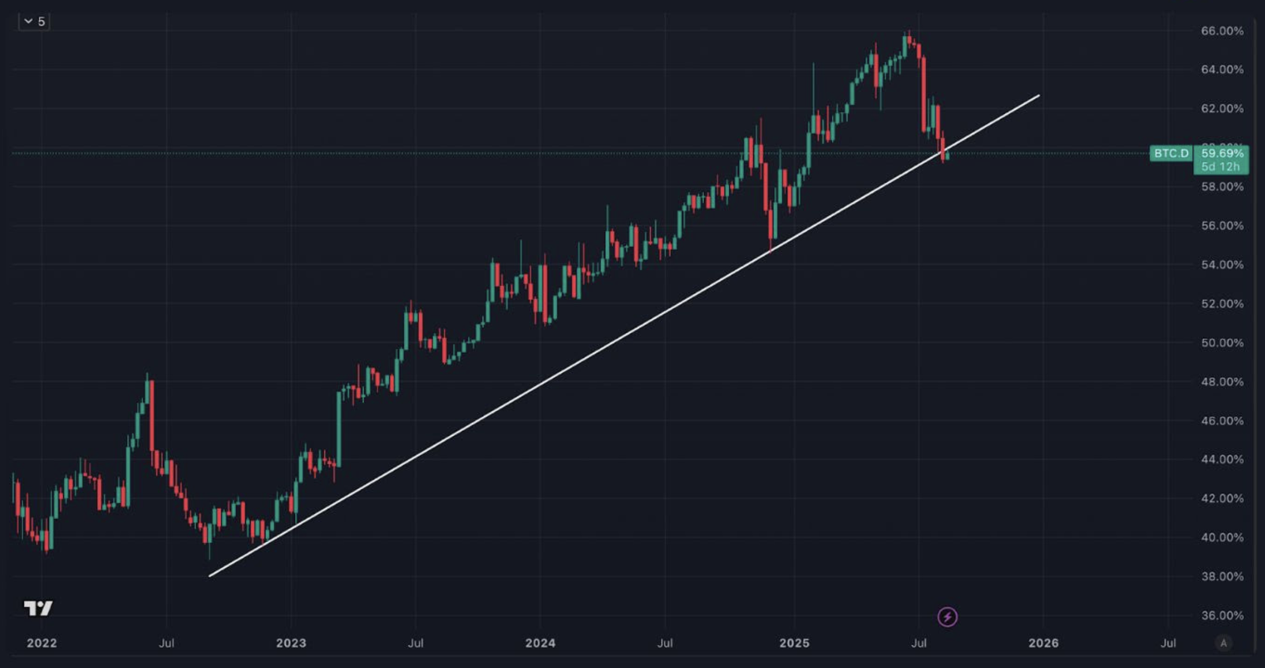The height and width of the screenshot is (668, 1265).
Task: Click the 44.00% price axis label
Action: (1222, 459)
